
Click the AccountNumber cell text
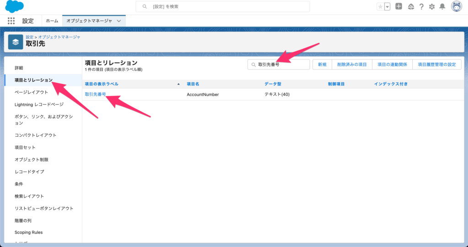coord(202,94)
